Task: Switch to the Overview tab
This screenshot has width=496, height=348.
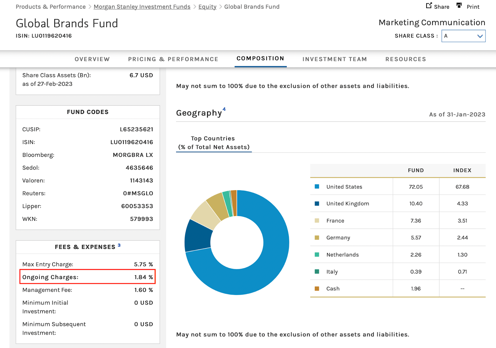Action: tap(92, 59)
